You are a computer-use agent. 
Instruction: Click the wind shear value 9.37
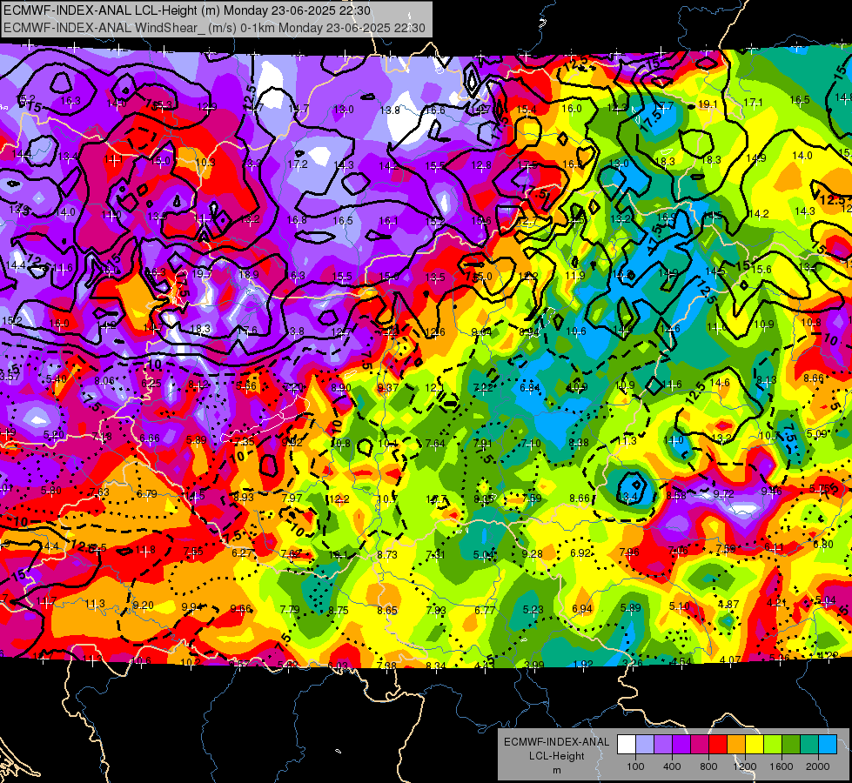(388, 388)
